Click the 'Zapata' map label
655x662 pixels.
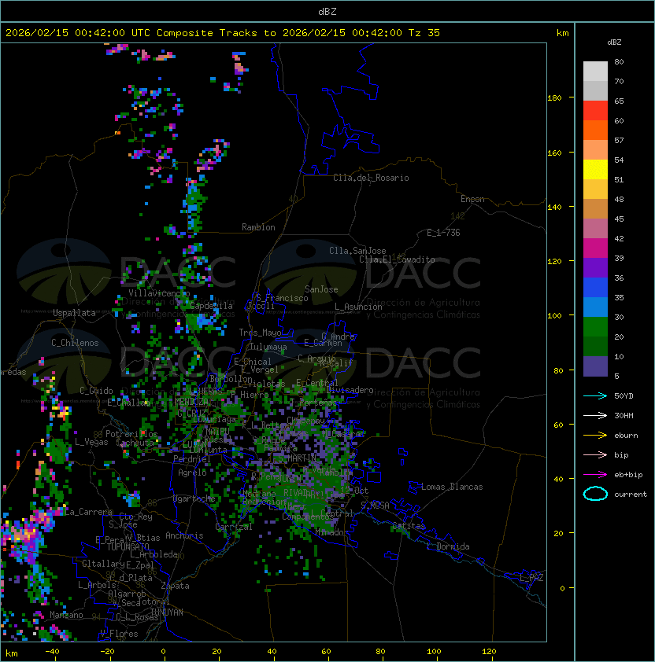pos(175,586)
